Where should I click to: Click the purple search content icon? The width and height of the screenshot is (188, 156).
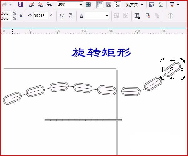[x=20, y=5]
